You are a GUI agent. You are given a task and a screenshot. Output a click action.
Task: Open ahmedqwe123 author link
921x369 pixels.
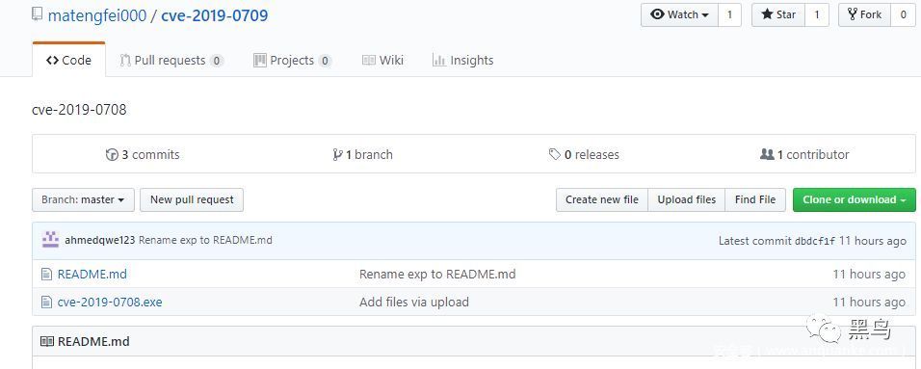coord(100,240)
